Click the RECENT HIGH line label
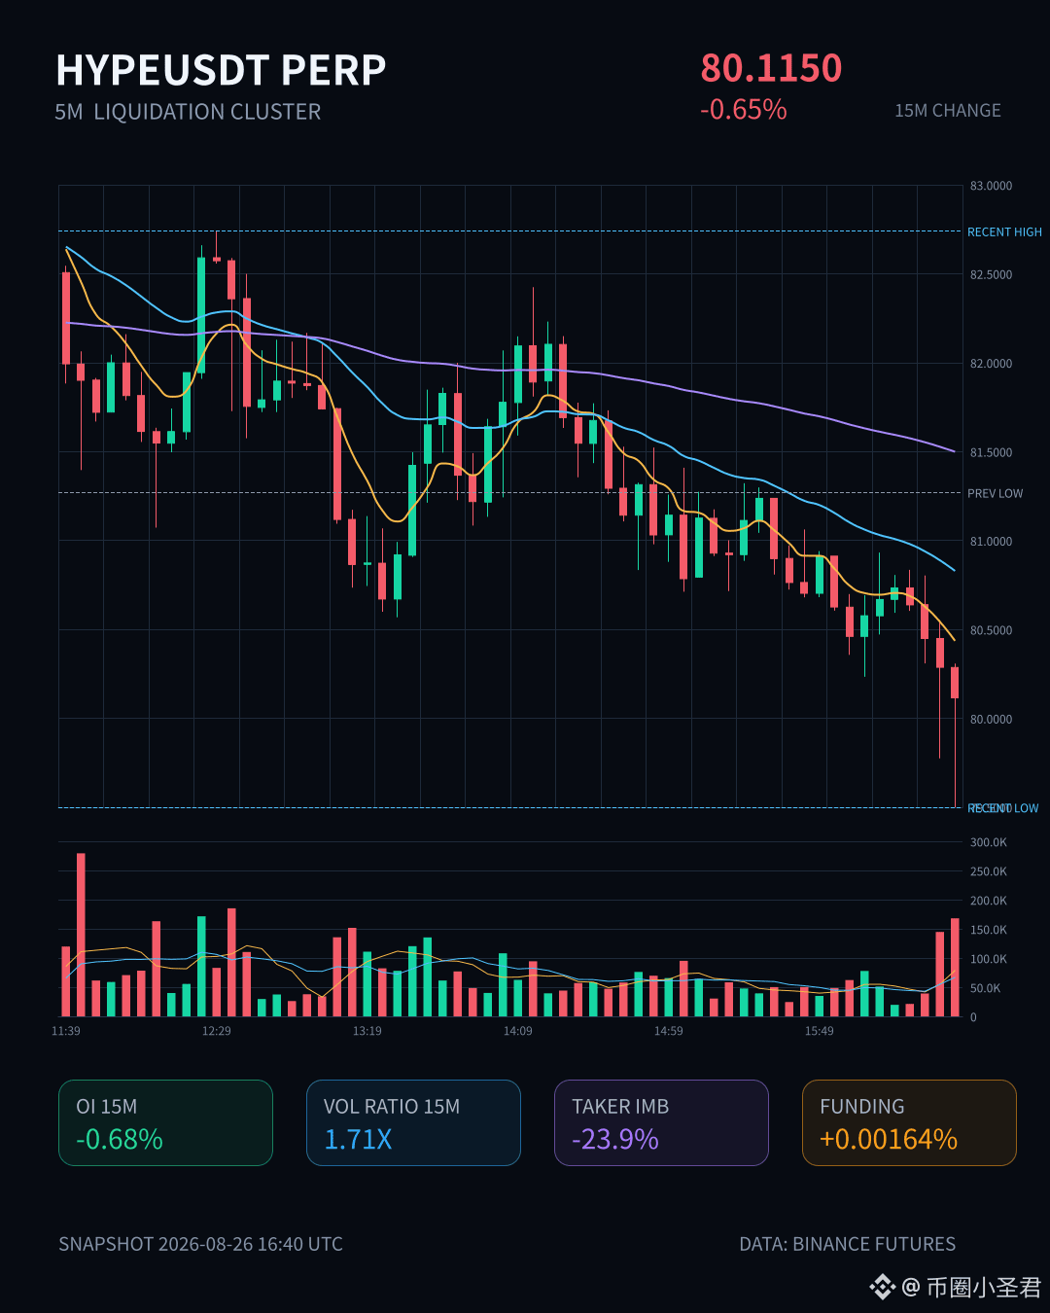The image size is (1050, 1313). (1004, 231)
